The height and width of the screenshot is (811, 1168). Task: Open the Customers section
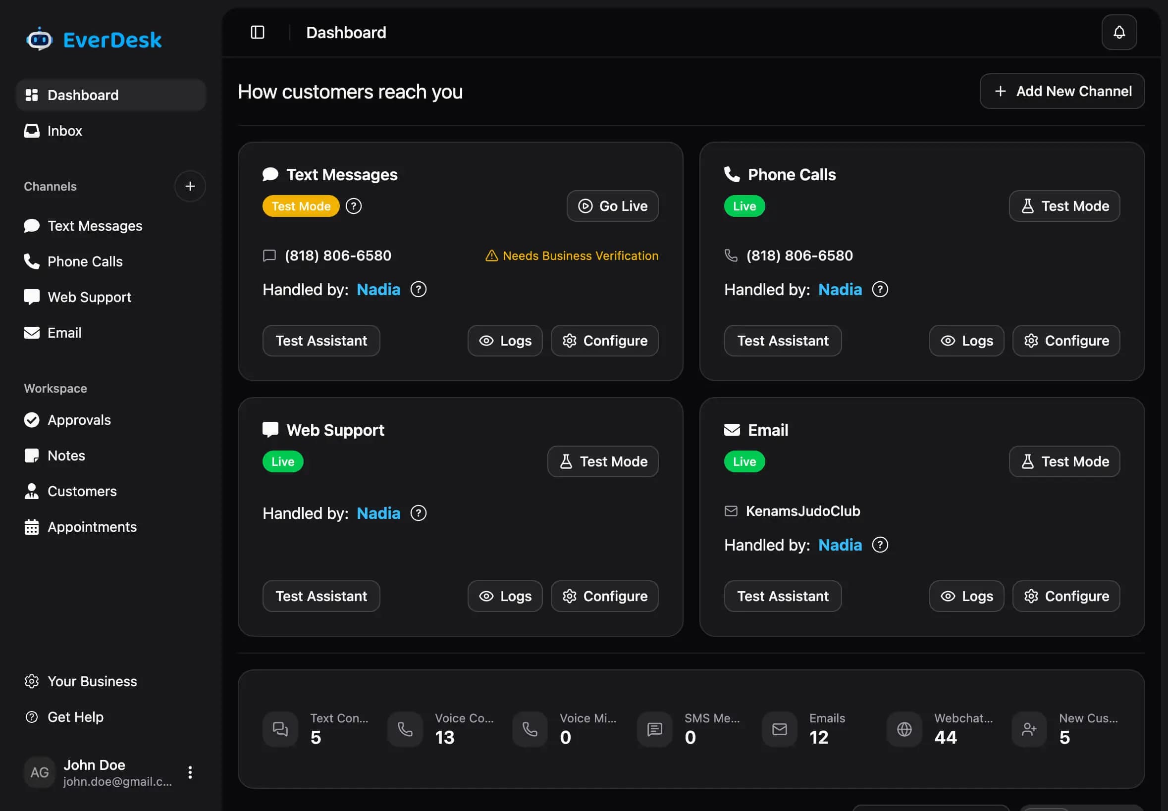click(82, 491)
